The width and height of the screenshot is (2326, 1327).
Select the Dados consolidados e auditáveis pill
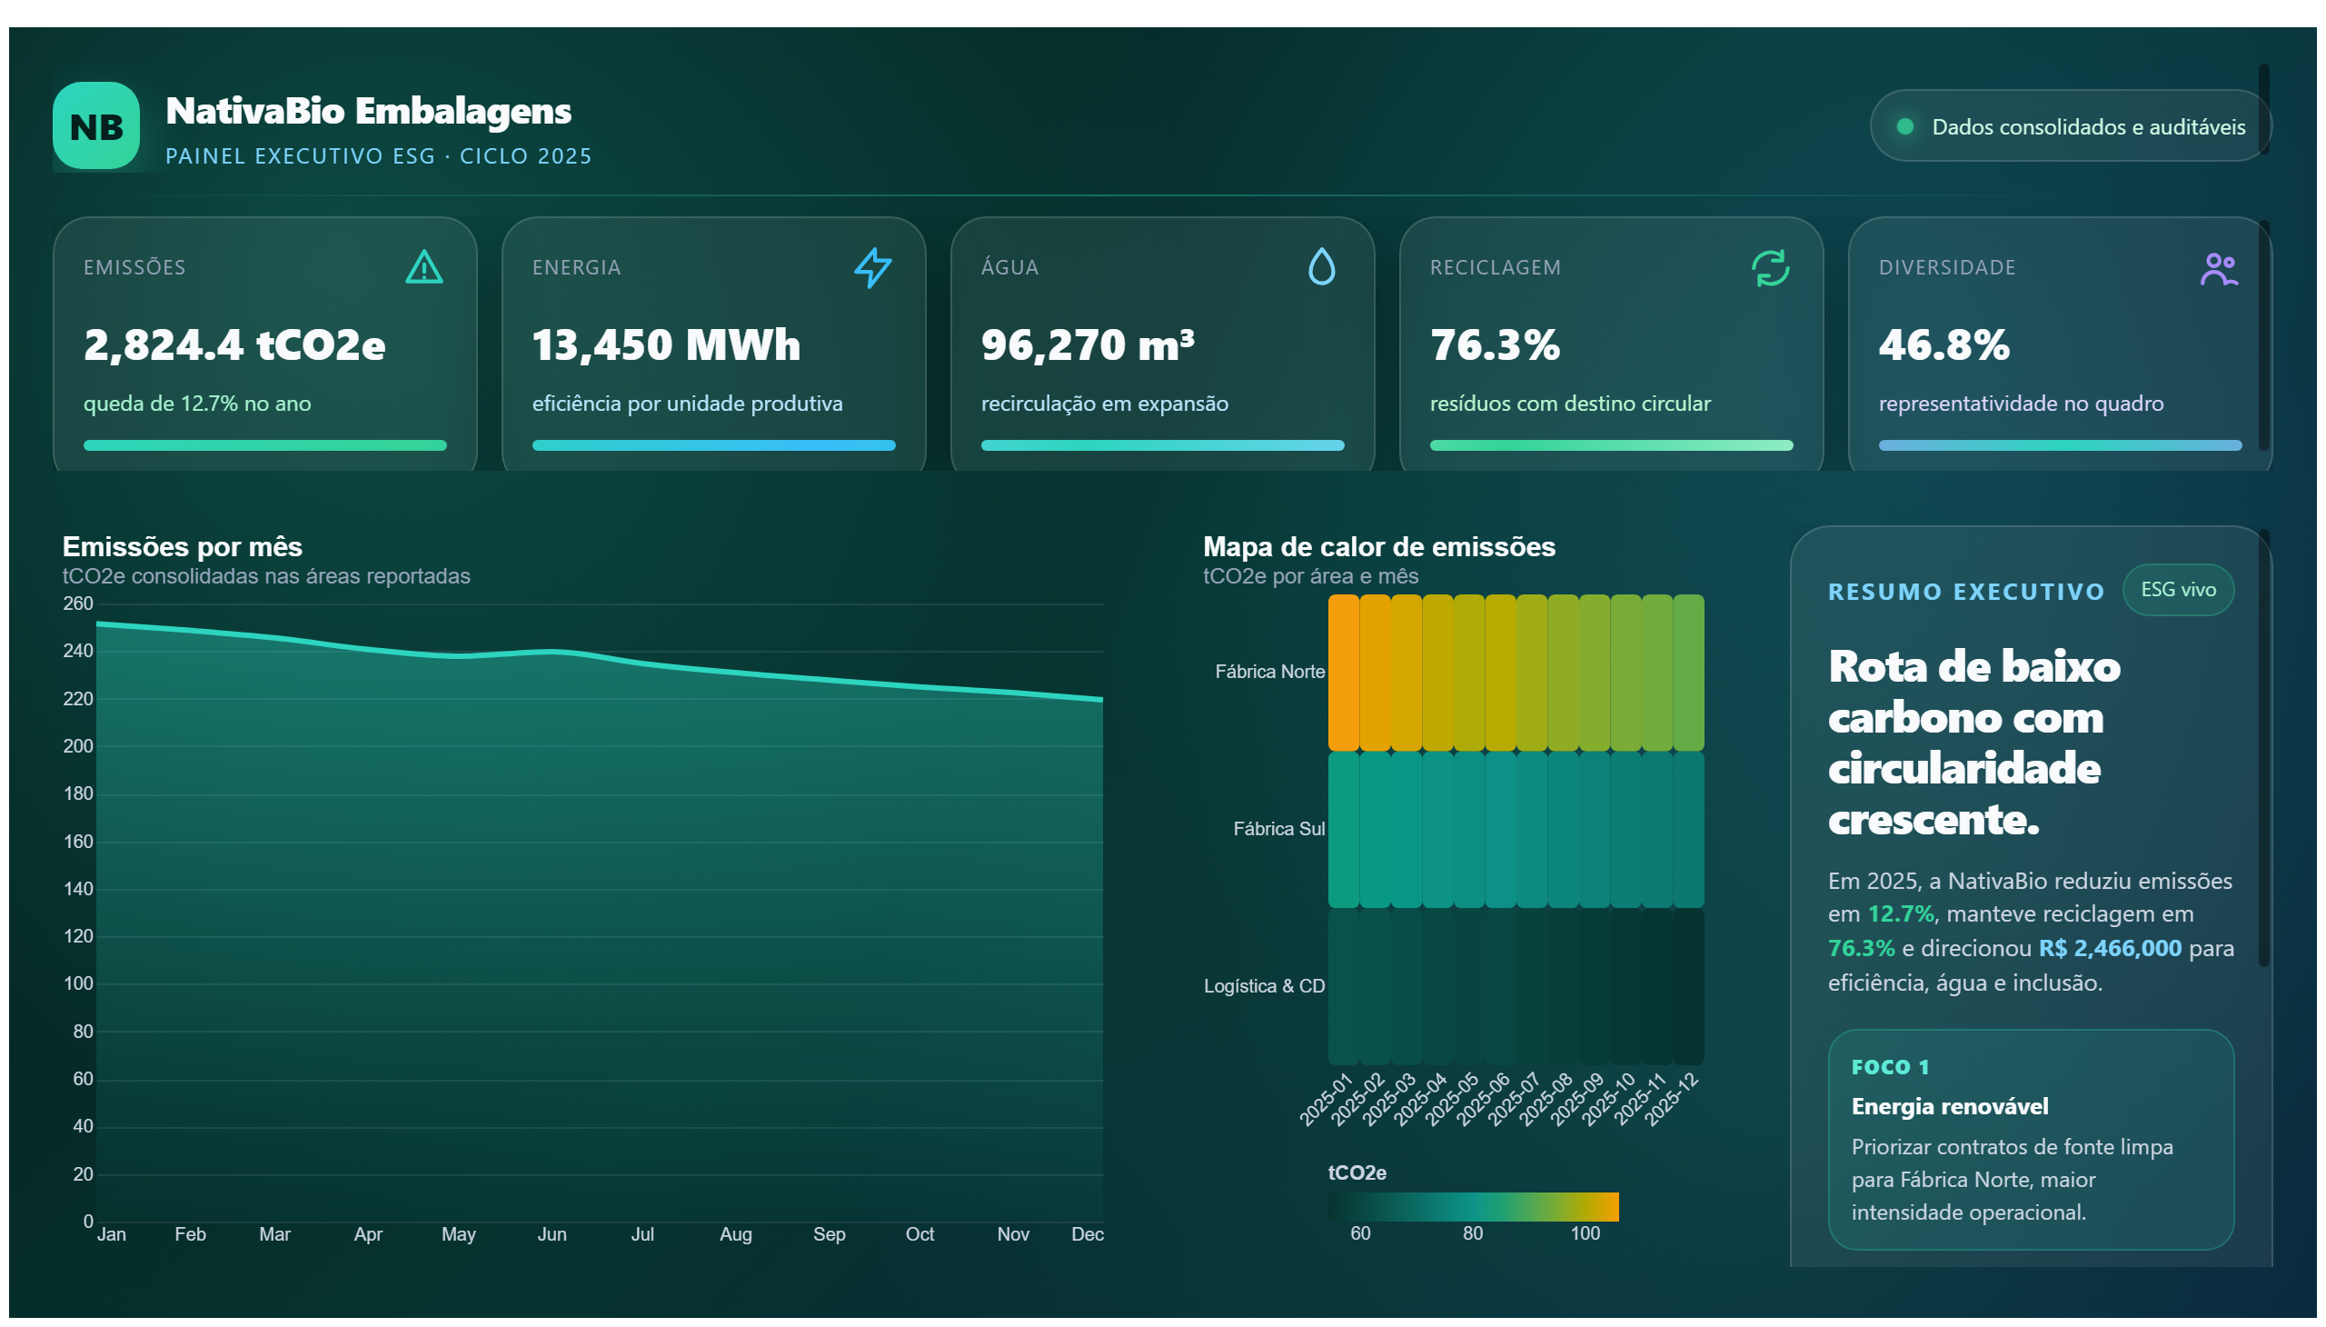2070,125
